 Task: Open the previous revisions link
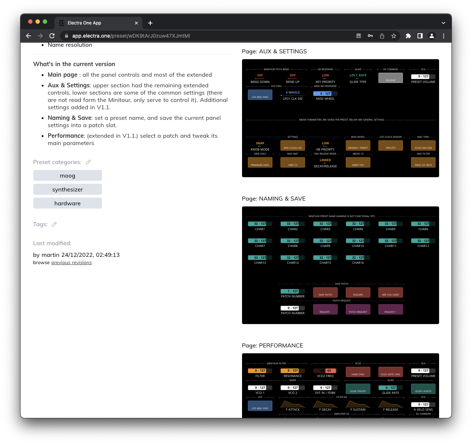click(71, 263)
